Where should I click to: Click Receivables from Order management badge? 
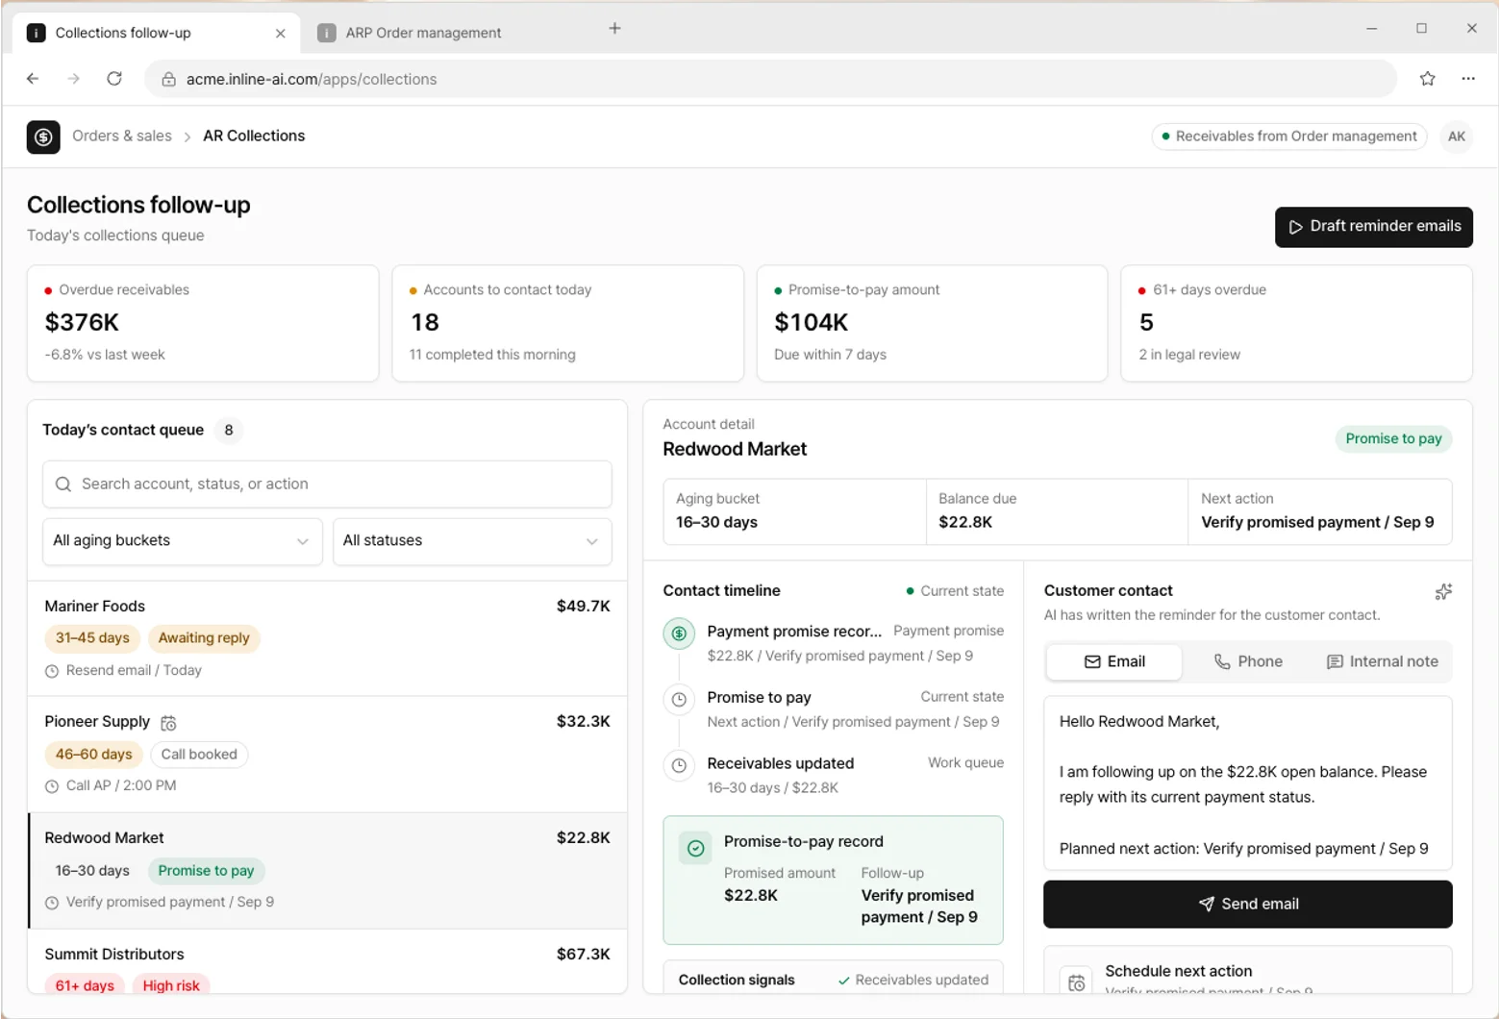[x=1288, y=137]
